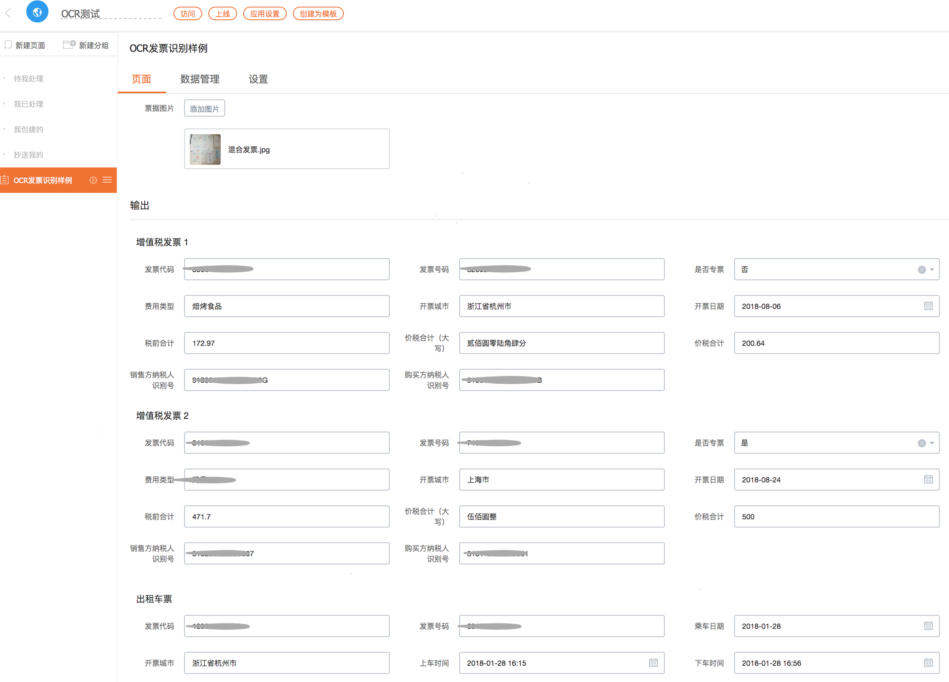The image size is (949, 682).
Task: Open the 混合发票.jpg thumbnail
Action: (x=205, y=149)
